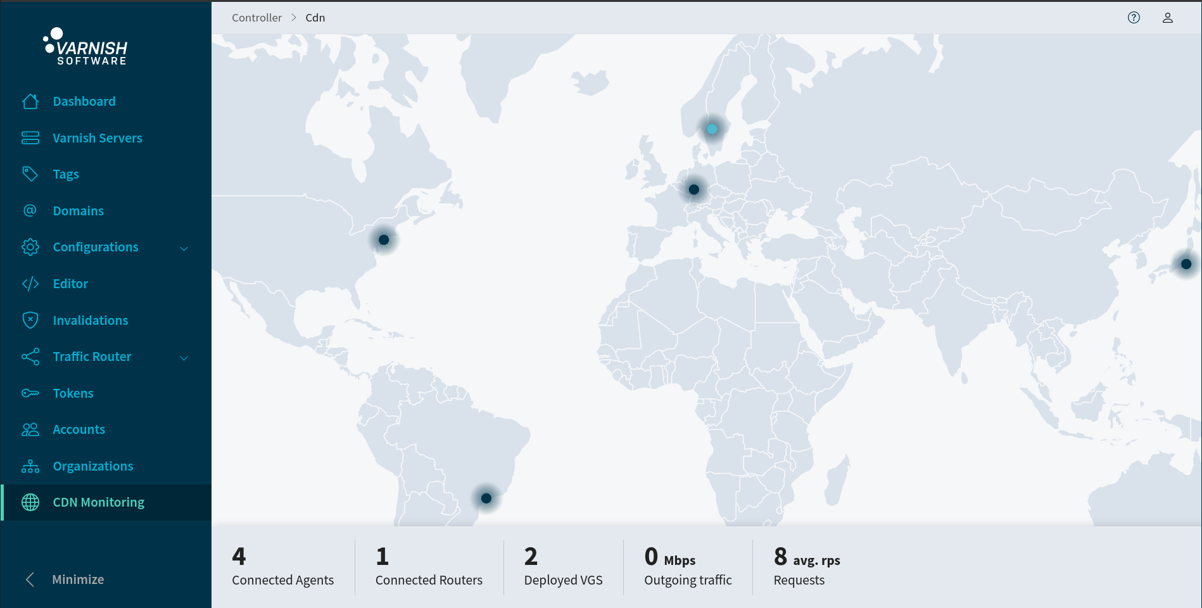Collapse sidebar with the Minimize chevron
The width and height of the screenshot is (1202, 608).
29,579
